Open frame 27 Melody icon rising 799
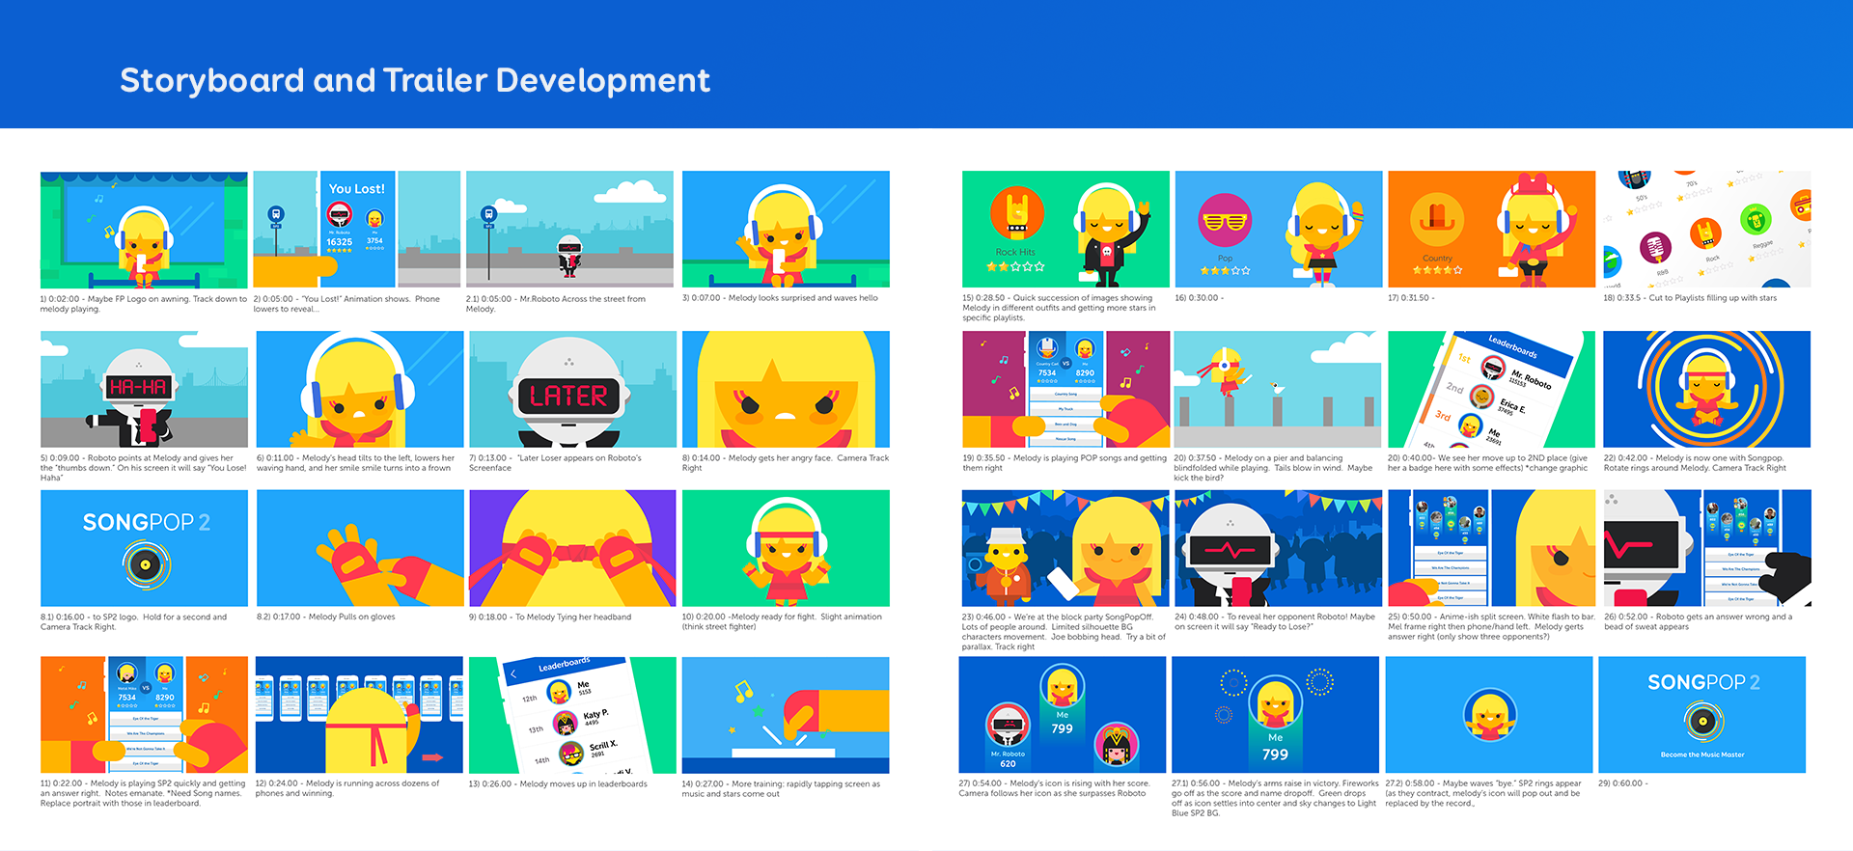This screenshot has height=851, width=1853. [x=1063, y=715]
